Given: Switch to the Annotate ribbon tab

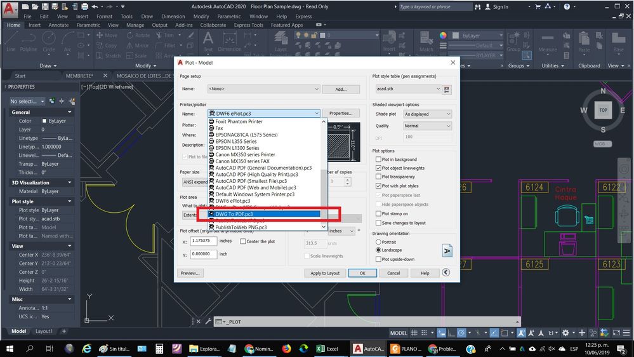Looking at the screenshot, I should (x=58, y=25).
